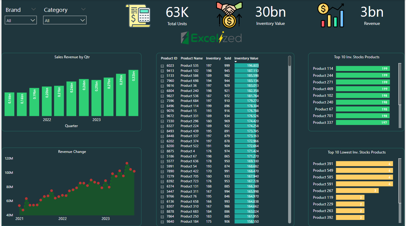Click the Inventory Value sort descending arrow

coord(236,62)
